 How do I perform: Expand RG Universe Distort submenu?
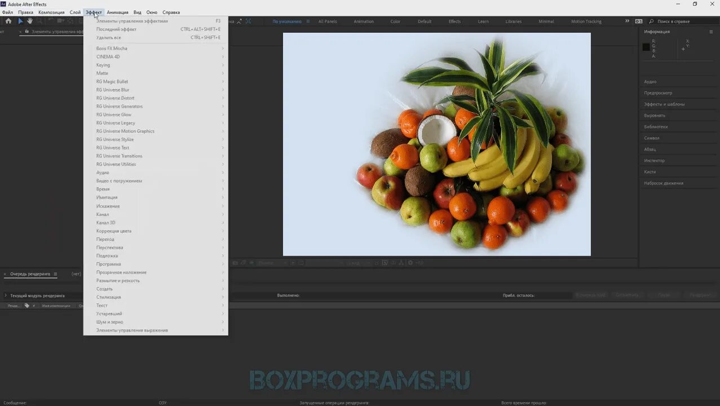point(156,98)
